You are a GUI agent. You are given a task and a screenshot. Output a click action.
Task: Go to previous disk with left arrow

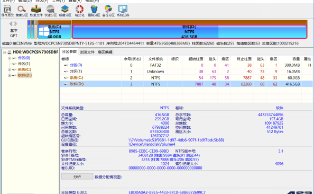pos(11,24)
